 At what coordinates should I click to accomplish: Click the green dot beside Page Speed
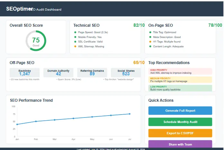click(x=75, y=32)
